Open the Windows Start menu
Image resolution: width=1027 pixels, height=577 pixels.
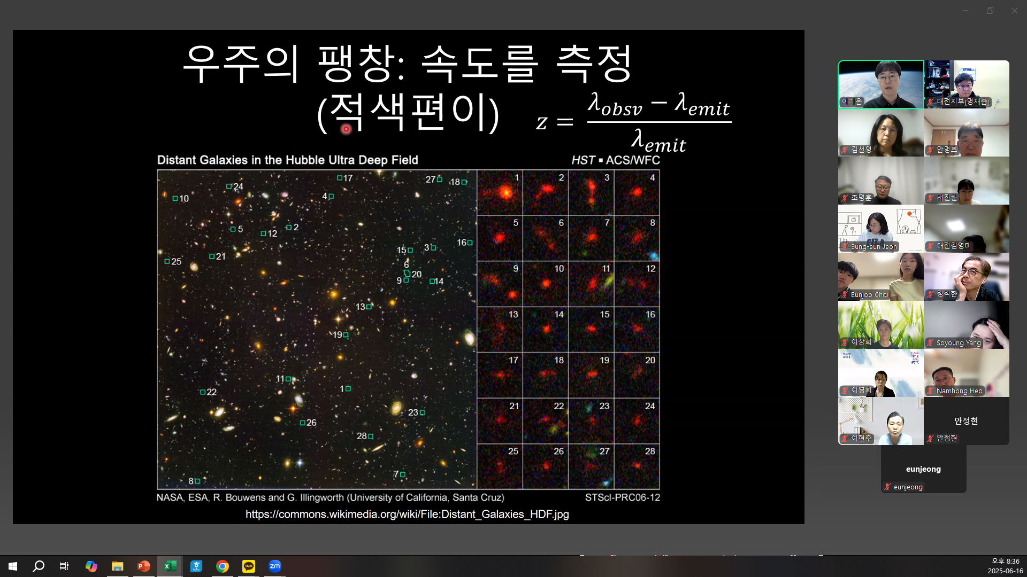(x=13, y=566)
